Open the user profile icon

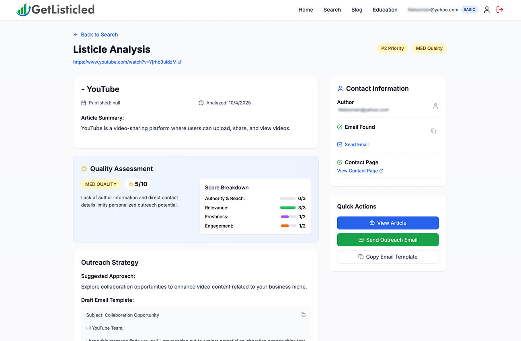(487, 10)
